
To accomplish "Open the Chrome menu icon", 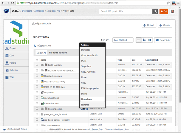I will pos(178,3).
